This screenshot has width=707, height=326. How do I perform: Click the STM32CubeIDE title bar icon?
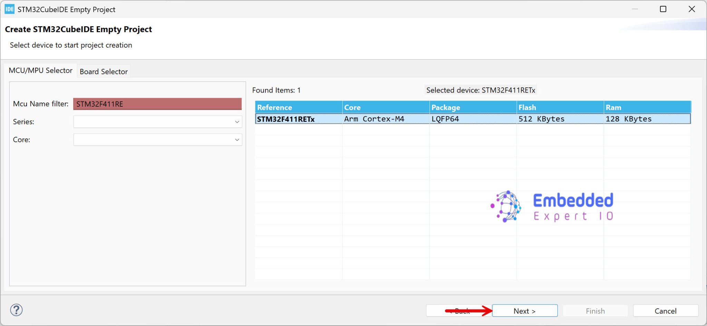tap(9, 9)
